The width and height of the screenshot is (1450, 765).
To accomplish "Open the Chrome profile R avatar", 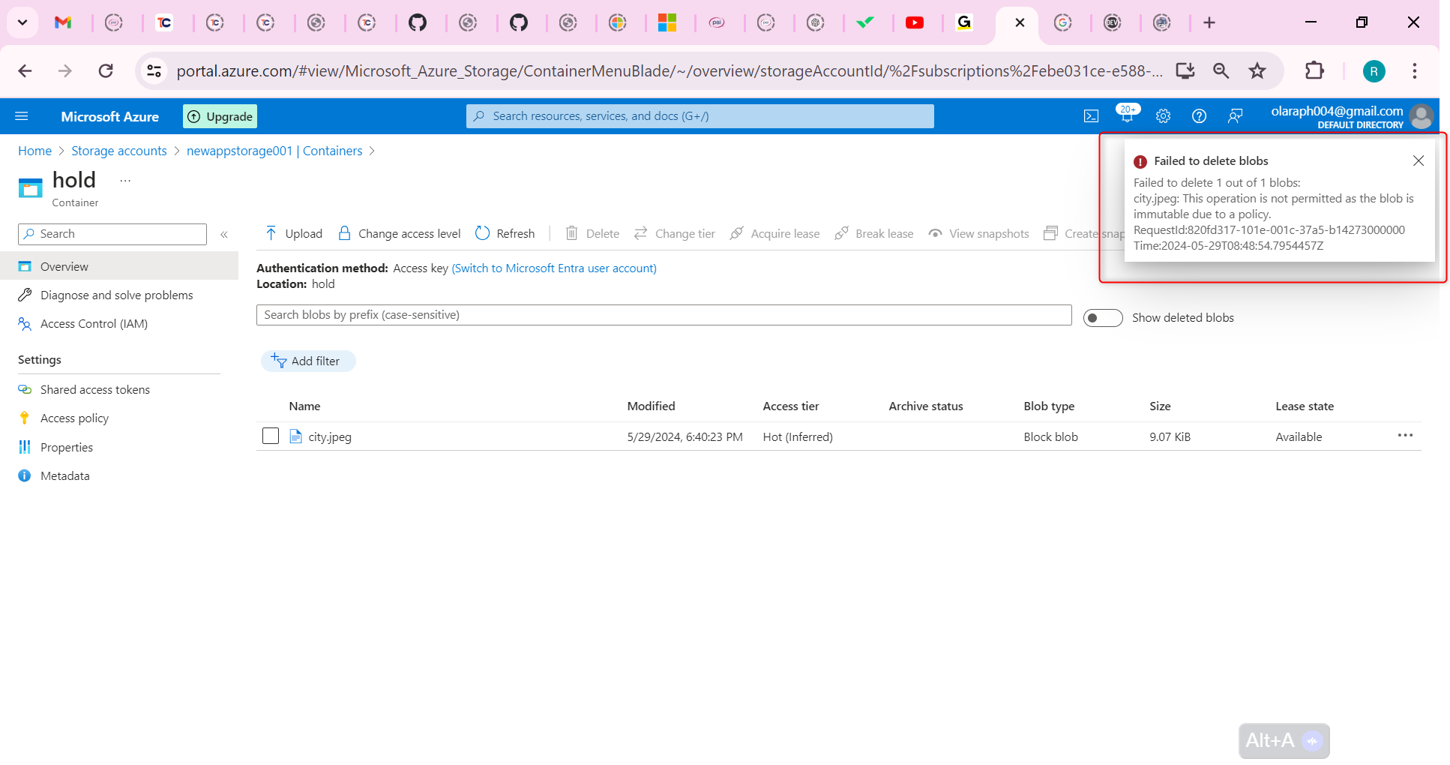I will tap(1374, 71).
